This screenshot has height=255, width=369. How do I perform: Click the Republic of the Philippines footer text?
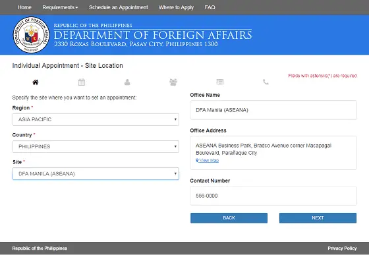[40, 248]
